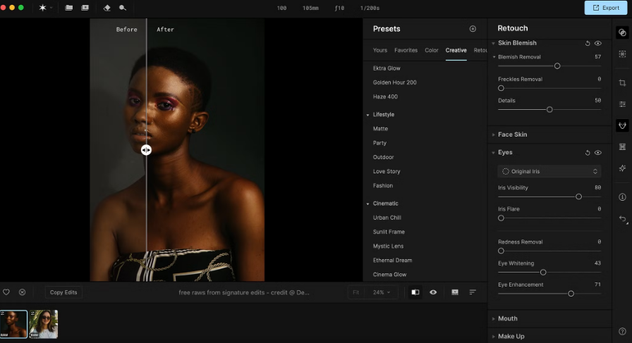Open the folder browser icon in toolbar

pyautogui.click(x=69, y=8)
